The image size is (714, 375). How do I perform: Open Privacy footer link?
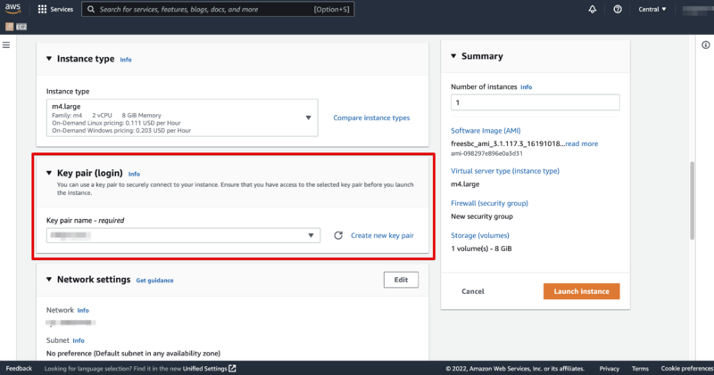coord(610,368)
